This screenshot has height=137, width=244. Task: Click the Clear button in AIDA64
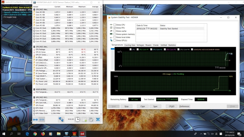pos(143,106)
